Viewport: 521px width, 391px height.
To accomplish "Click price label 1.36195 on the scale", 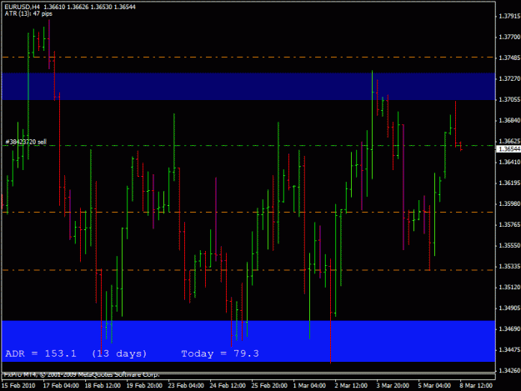I will pyautogui.click(x=509, y=183).
